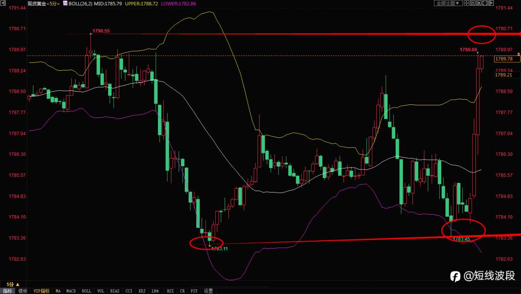Select the MA indicator tab
Screen dimensions: 521x294
pyautogui.click(x=58, y=291)
